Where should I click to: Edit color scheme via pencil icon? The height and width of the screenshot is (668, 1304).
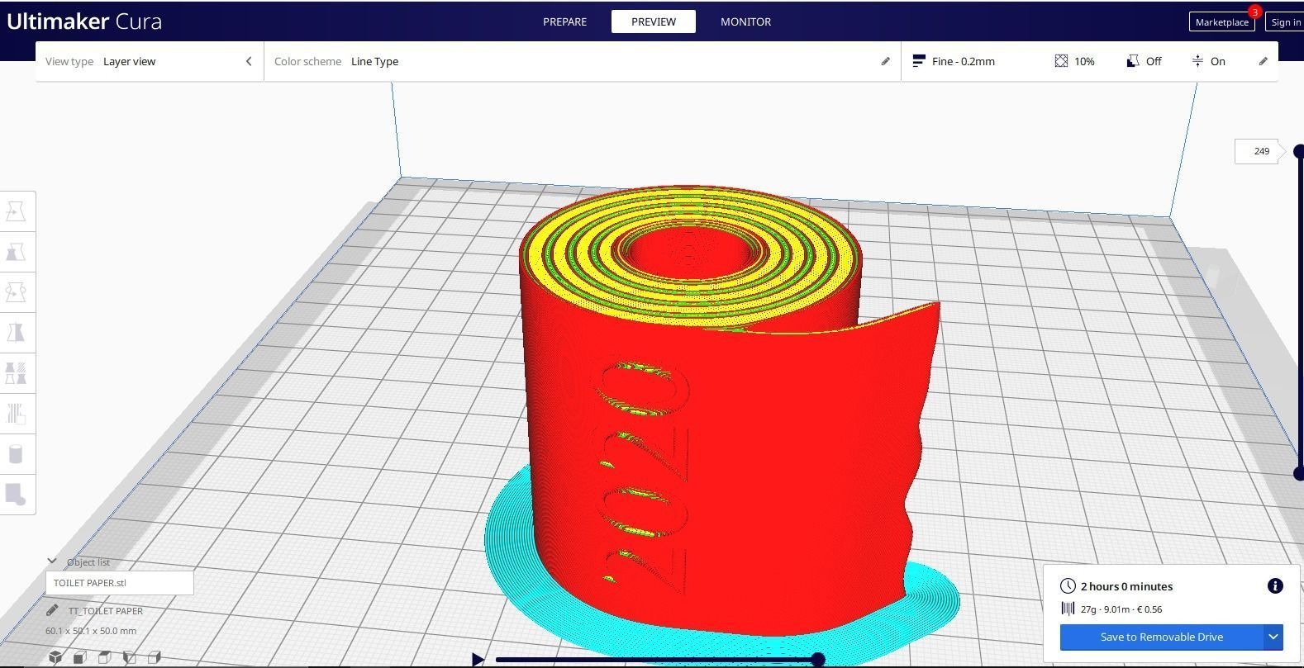885,61
